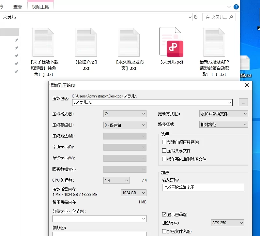The image size is (260, 236).
Task: Open the memory limit dropdown showing 1024 GB
Action: click(x=133, y=193)
